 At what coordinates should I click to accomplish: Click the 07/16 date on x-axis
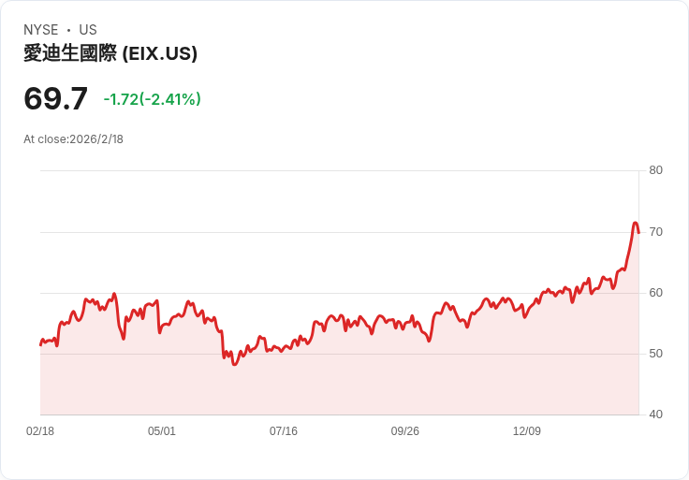[x=284, y=431]
